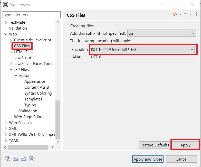Viewport: 201px width, 167px height.
Task: Expand the Web Services node
Action: [6, 123]
